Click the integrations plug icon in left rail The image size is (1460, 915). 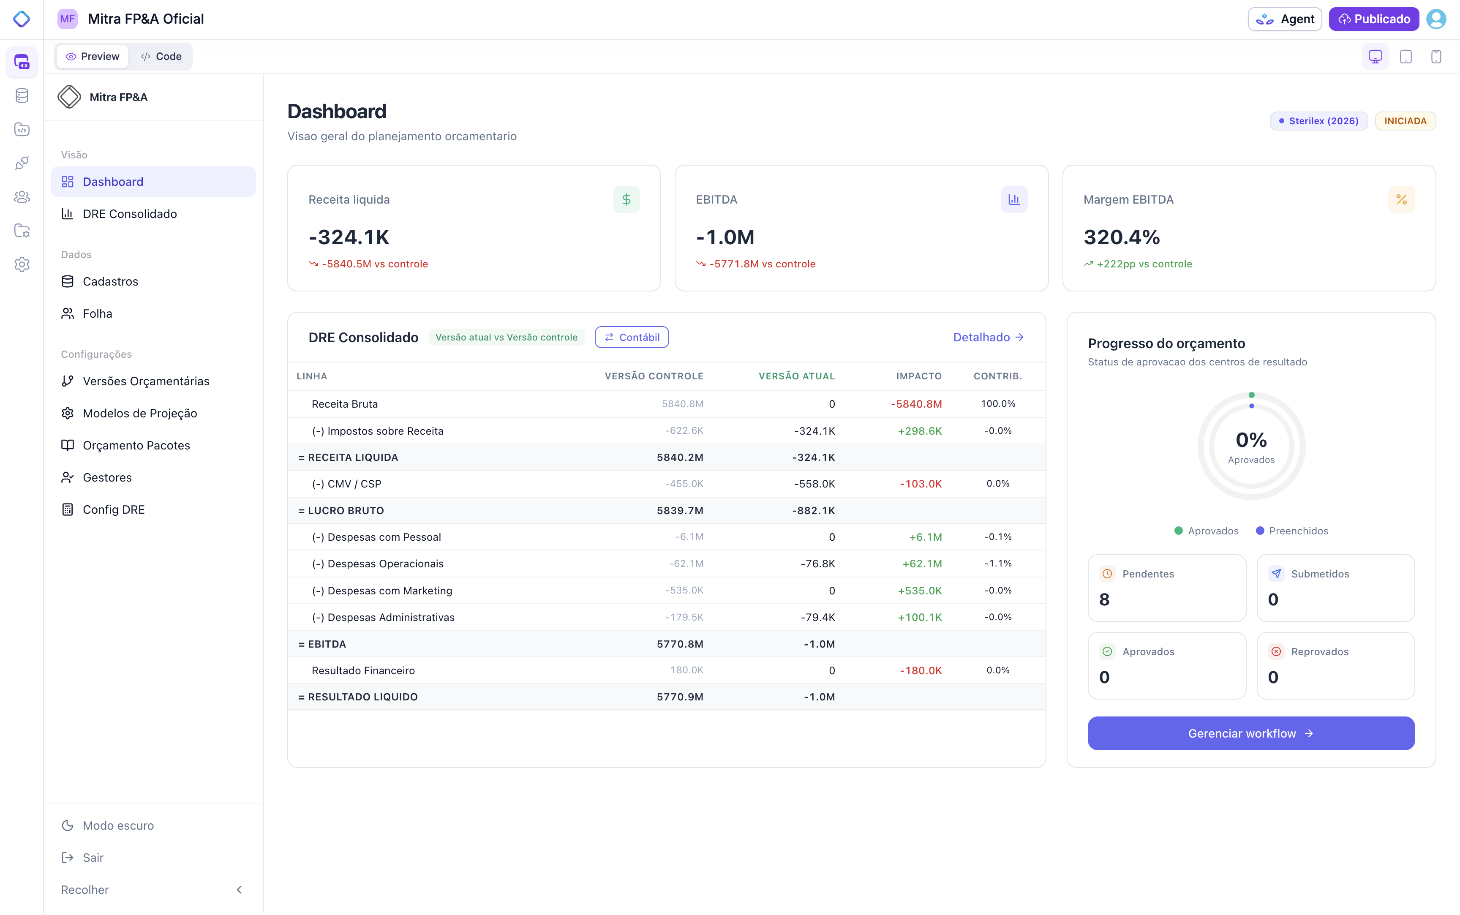pos(22,163)
